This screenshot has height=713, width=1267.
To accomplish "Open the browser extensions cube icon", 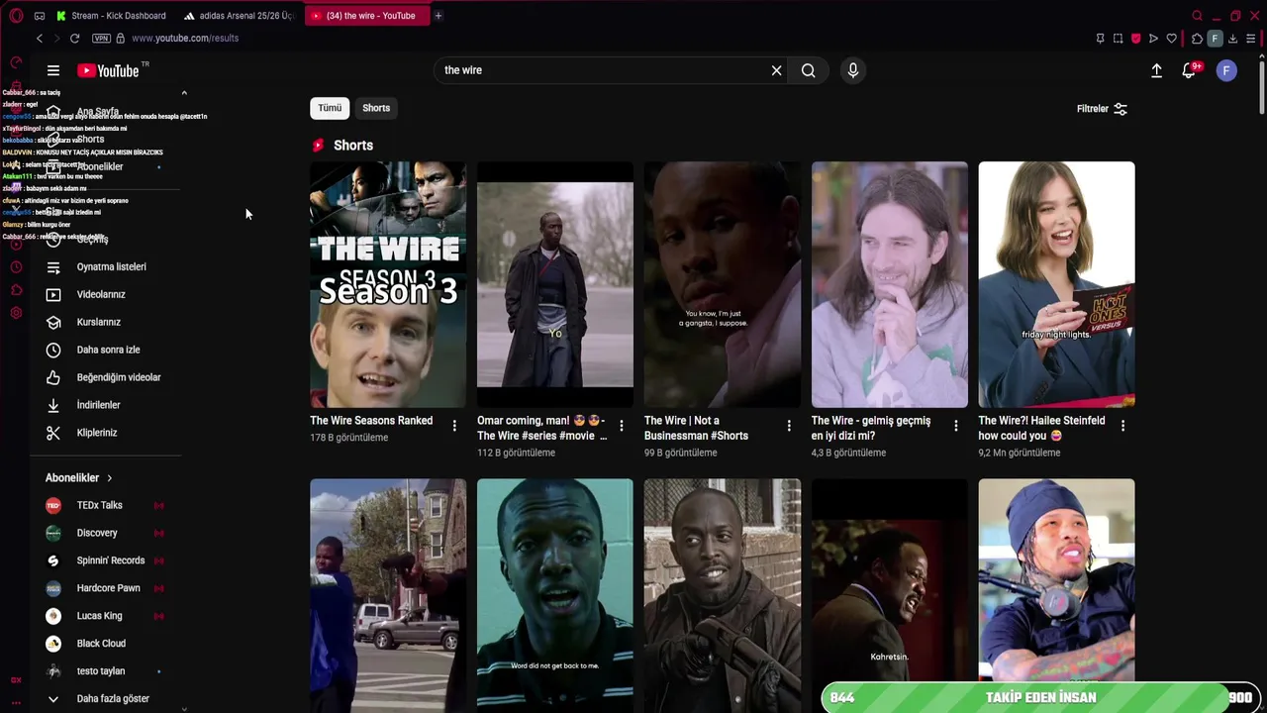I will pos(1197,39).
